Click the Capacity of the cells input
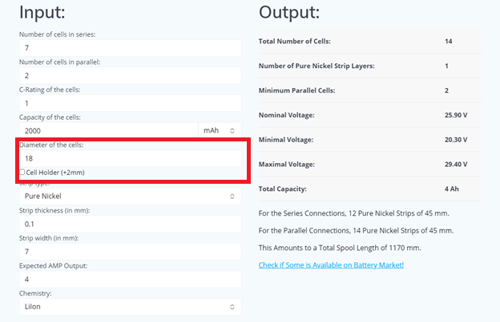Viewport: 500px width, 322px height. [x=108, y=130]
